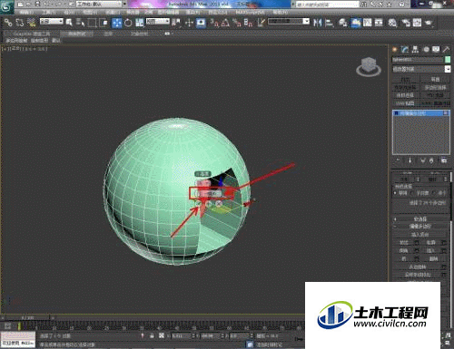Toggle Window/Crossing selection mode

104,23
